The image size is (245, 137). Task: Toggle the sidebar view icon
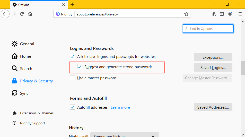point(222,14)
